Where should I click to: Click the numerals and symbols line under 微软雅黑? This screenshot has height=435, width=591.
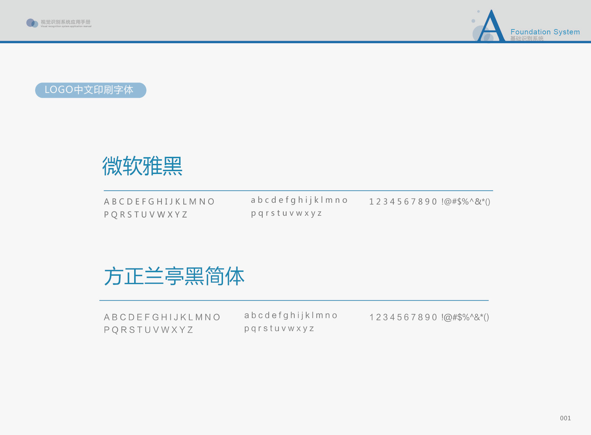(x=430, y=202)
